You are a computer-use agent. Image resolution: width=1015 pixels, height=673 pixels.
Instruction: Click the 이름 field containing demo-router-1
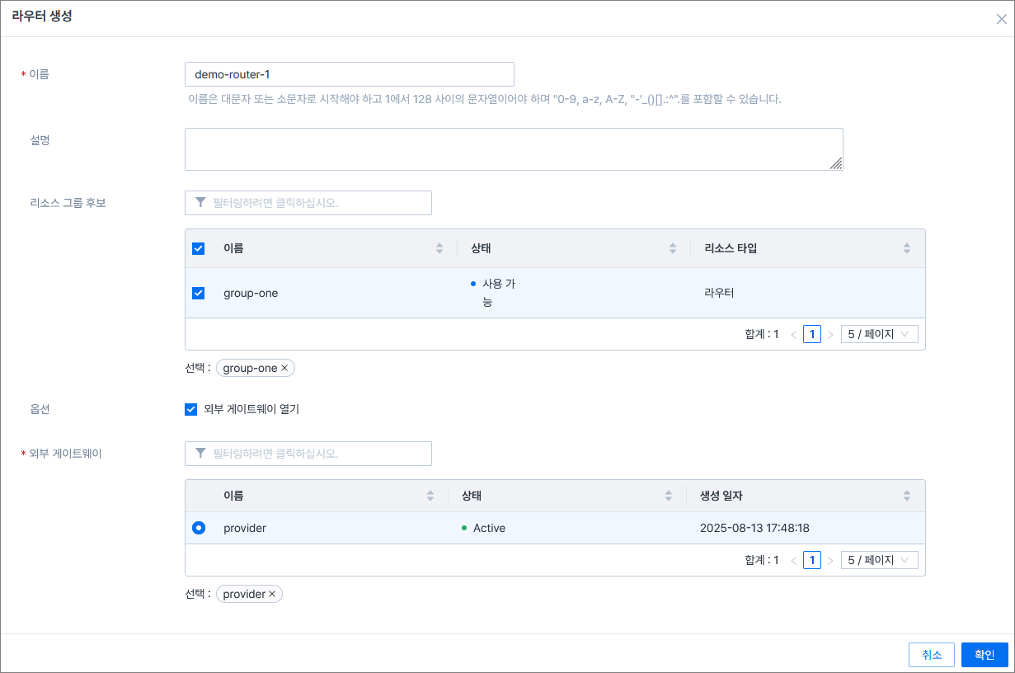(x=349, y=74)
